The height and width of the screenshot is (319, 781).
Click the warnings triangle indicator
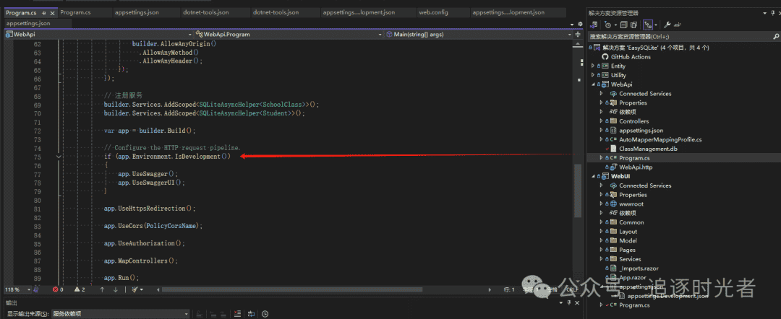coord(77,289)
